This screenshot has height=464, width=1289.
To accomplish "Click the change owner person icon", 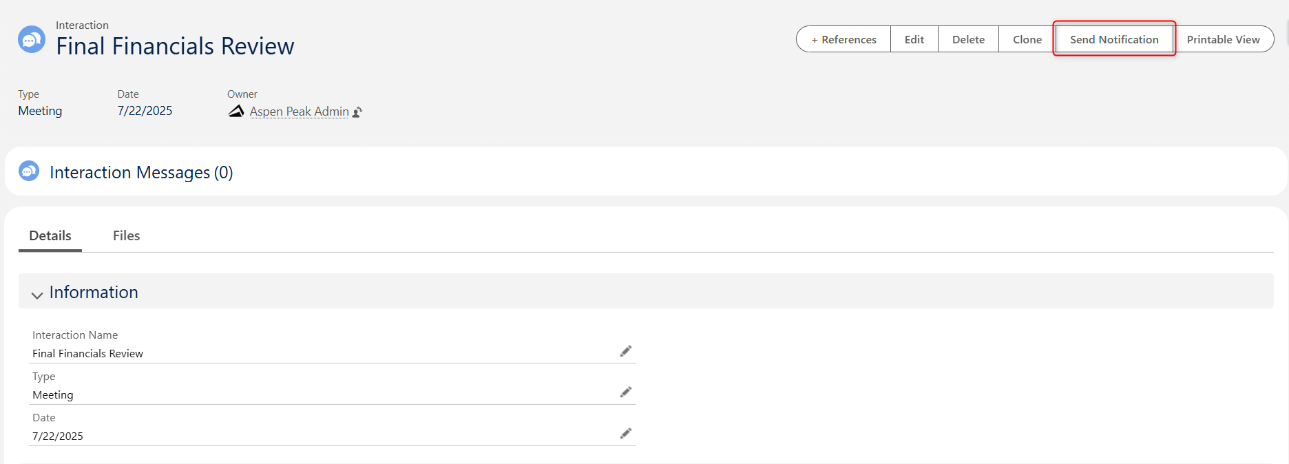I will [357, 112].
